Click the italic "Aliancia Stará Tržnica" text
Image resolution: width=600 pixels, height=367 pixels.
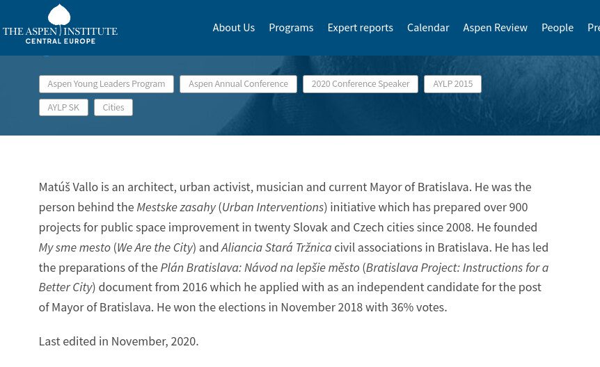point(276,247)
